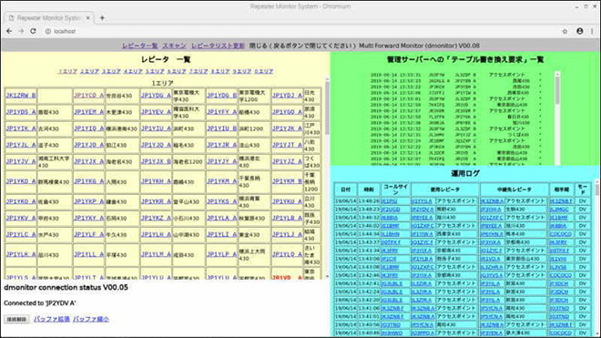Click the スキャン link
Screen dimensions: 601x338
174,46
